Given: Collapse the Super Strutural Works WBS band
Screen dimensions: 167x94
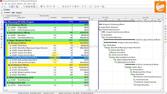Looking at the screenshot, I should tap(6, 40).
